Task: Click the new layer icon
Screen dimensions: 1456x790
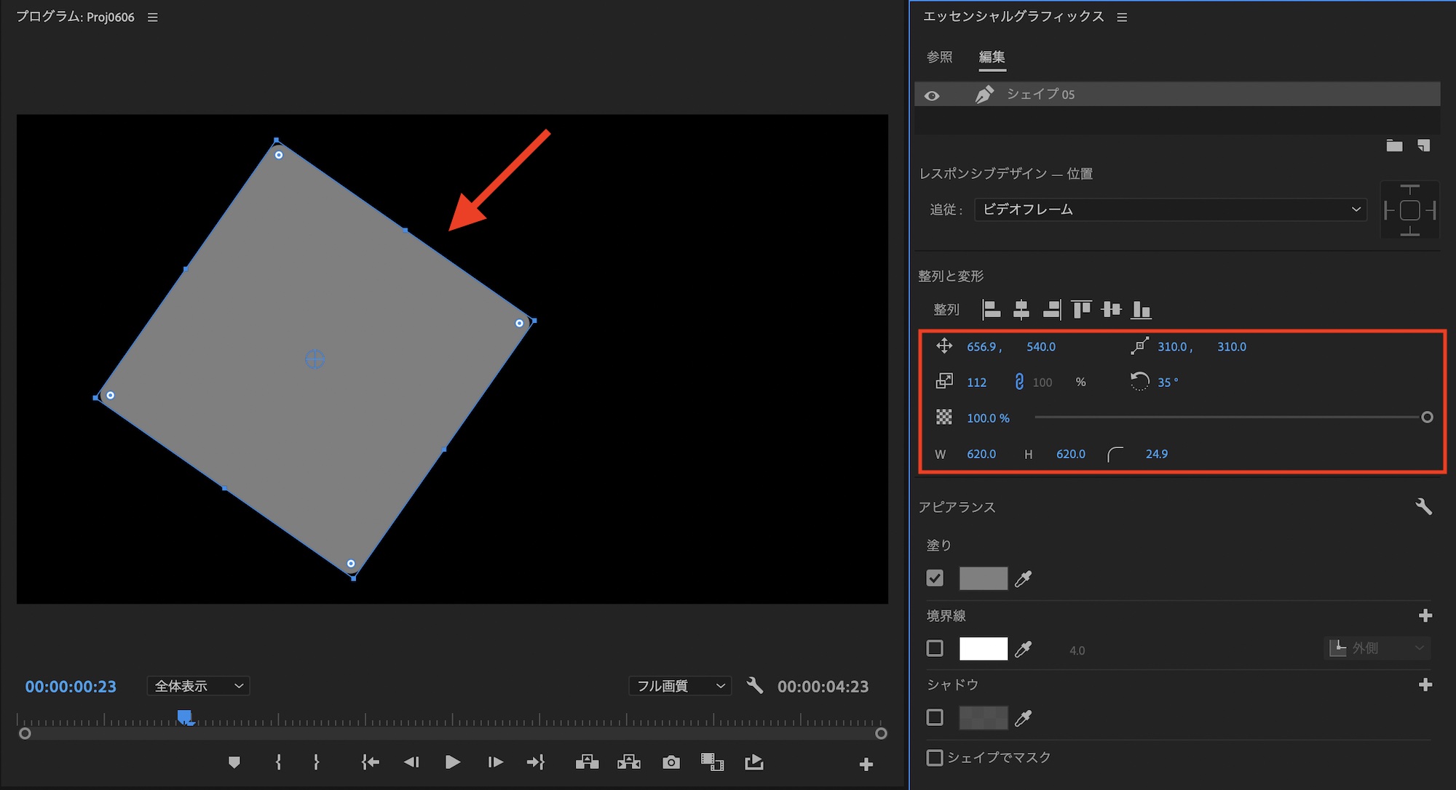Action: (x=1423, y=145)
